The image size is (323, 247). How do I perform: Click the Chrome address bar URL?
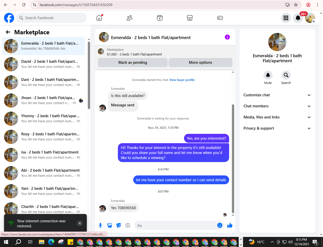[x=76, y=5]
